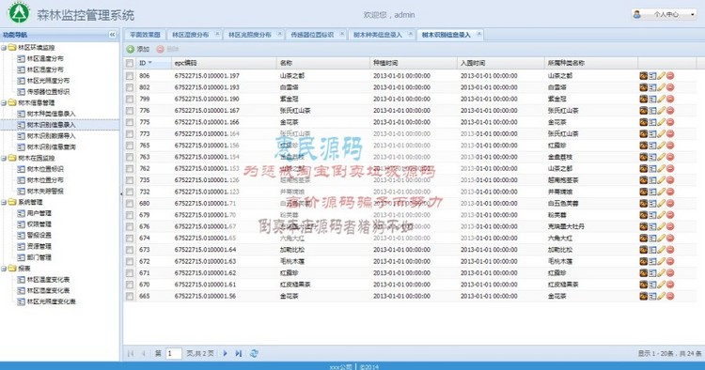Image resolution: width=705 pixels, height=370 pixels.
Task: Check the checkbox for row 799
Action: click(x=130, y=99)
